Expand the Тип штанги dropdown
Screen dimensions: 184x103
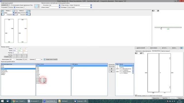click(60, 5)
